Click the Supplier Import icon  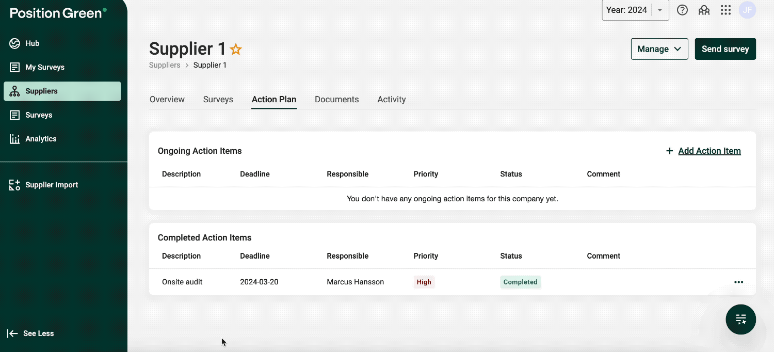pyautogui.click(x=15, y=185)
